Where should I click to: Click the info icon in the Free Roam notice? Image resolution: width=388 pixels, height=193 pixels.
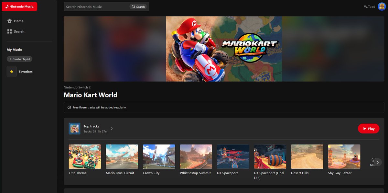pyautogui.click(x=69, y=107)
